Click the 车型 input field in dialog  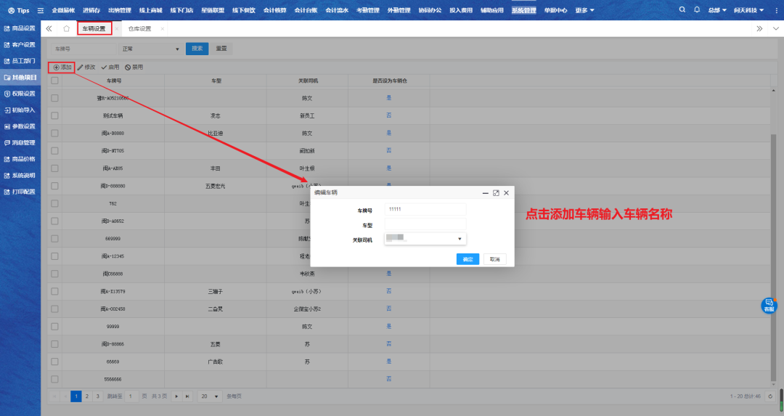425,224
